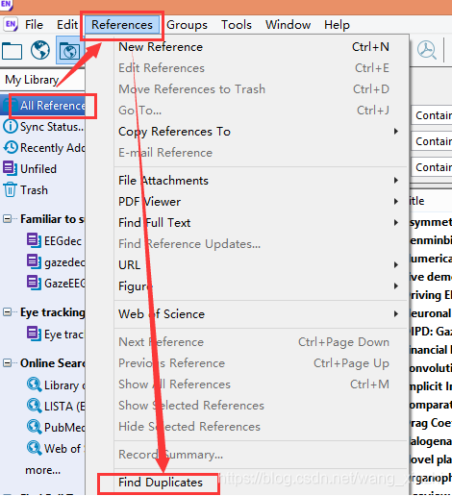The height and width of the screenshot is (496, 452).
Task: Open the References menu
Action: (x=122, y=25)
